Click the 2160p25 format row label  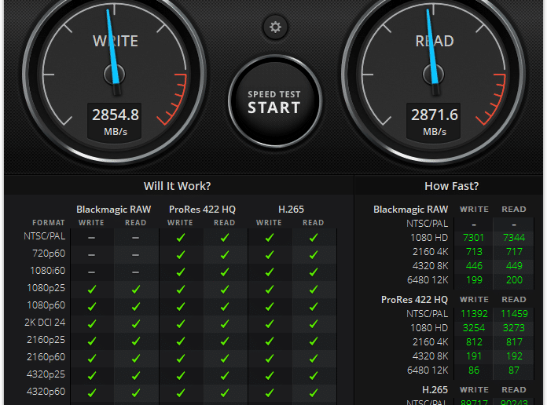46,340
